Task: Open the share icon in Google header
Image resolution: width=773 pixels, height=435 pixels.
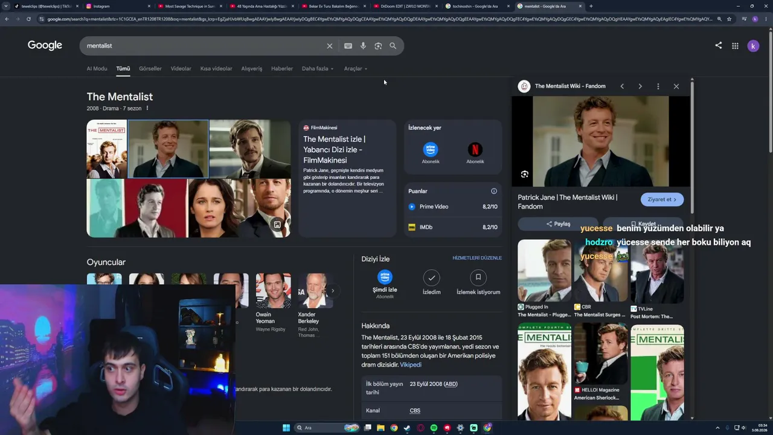Action: click(x=718, y=45)
